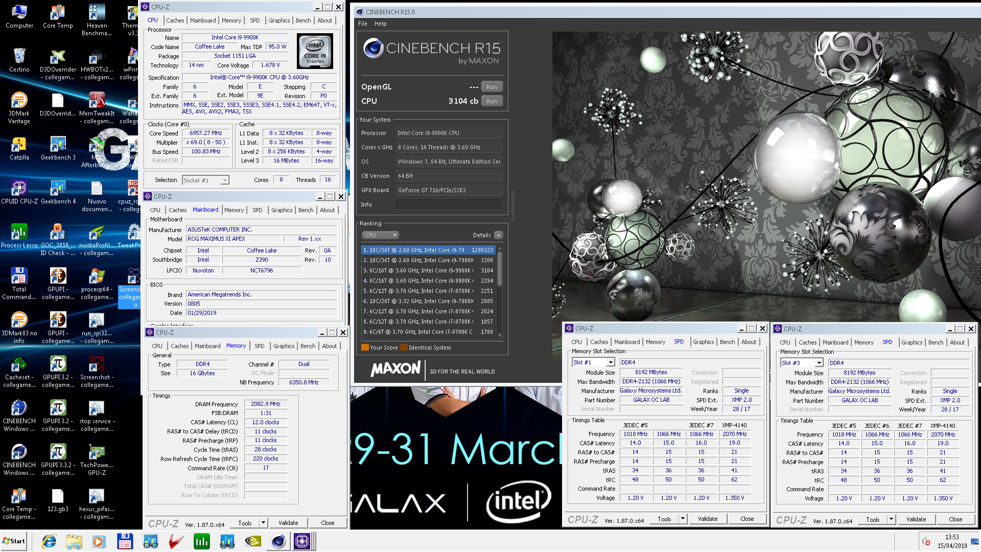Open procexp64 shortcut icon
This screenshot has width=981, height=552.
(x=97, y=284)
